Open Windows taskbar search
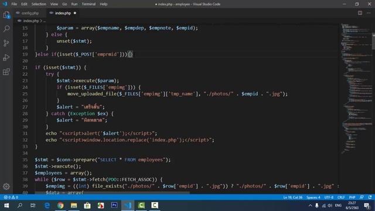Image resolution: width=375 pixels, height=211 pixels. (x=20, y=206)
